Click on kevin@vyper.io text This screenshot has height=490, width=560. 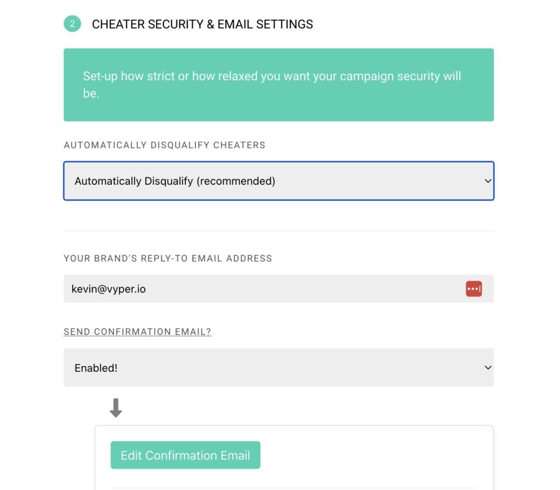click(109, 289)
